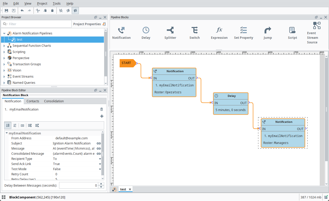Decrease Delay Between Messages with down arrow

click(x=101, y=187)
